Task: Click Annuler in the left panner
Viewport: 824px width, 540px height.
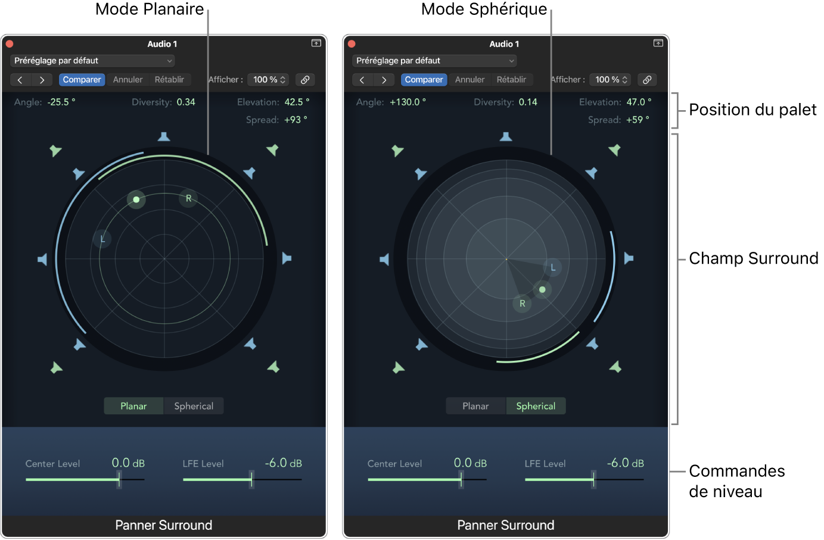Action: click(128, 80)
